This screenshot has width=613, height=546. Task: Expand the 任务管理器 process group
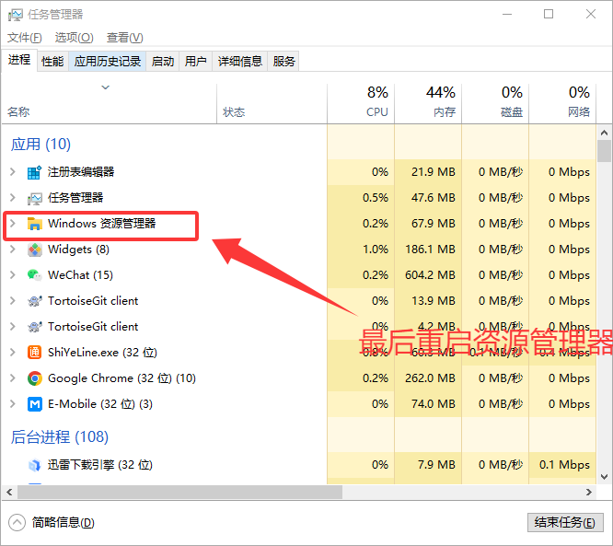point(13,198)
